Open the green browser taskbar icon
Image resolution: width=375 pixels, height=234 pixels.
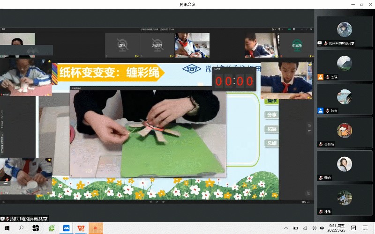[x=52, y=228]
